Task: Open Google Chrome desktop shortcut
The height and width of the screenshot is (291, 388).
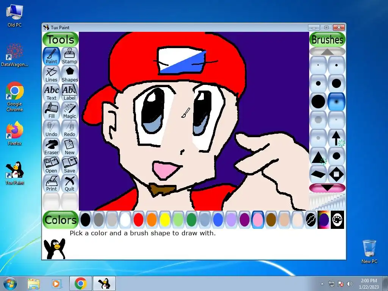Action: pyautogui.click(x=15, y=97)
